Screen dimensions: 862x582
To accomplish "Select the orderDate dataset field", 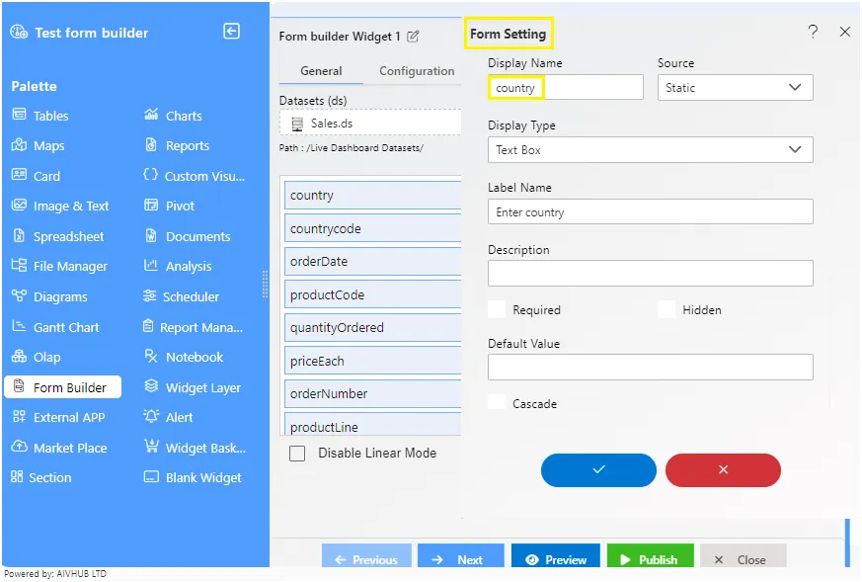I will 372,261.
